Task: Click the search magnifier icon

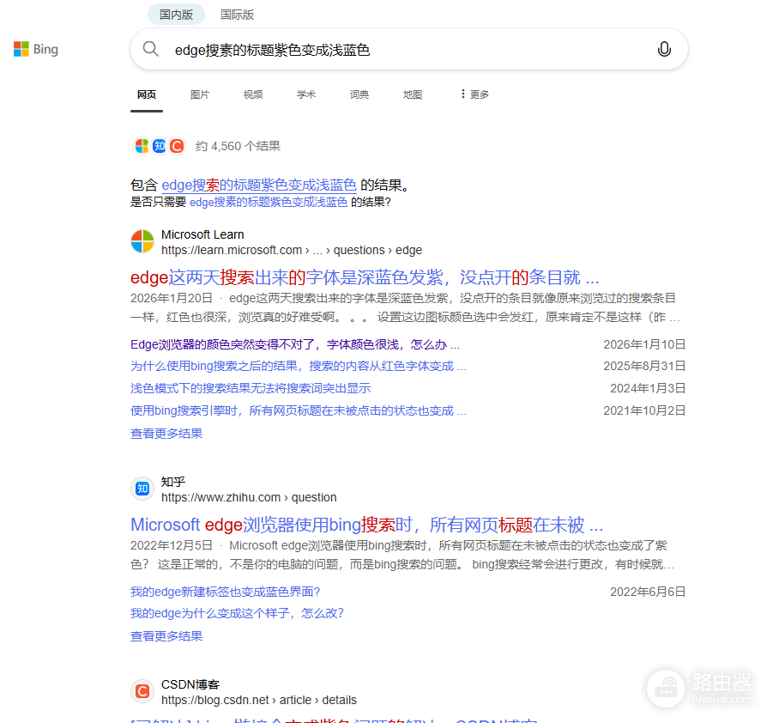Action: (151, 49)
